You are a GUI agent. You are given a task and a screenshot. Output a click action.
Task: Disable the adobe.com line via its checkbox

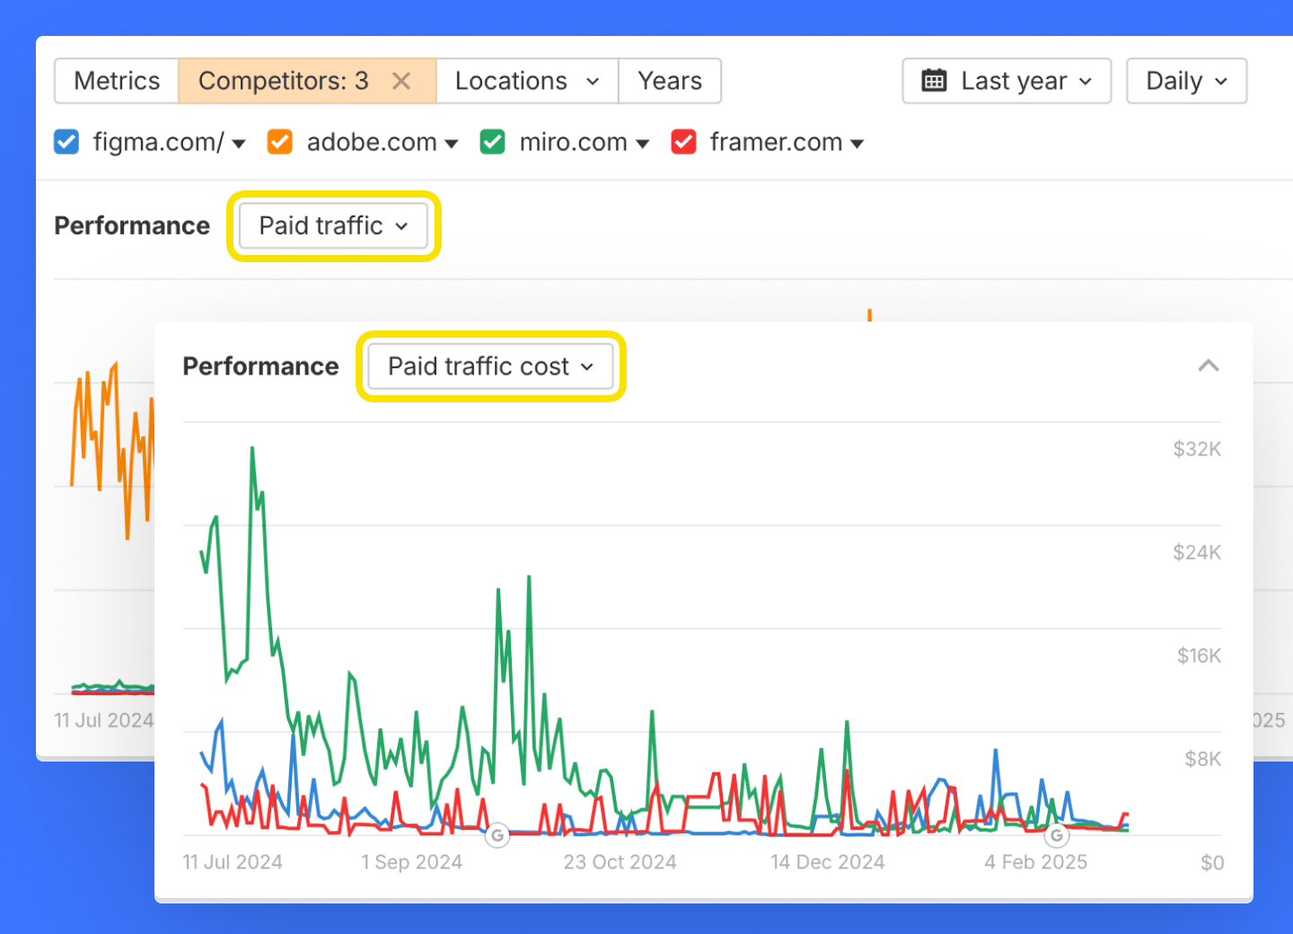tap(279, 141)
